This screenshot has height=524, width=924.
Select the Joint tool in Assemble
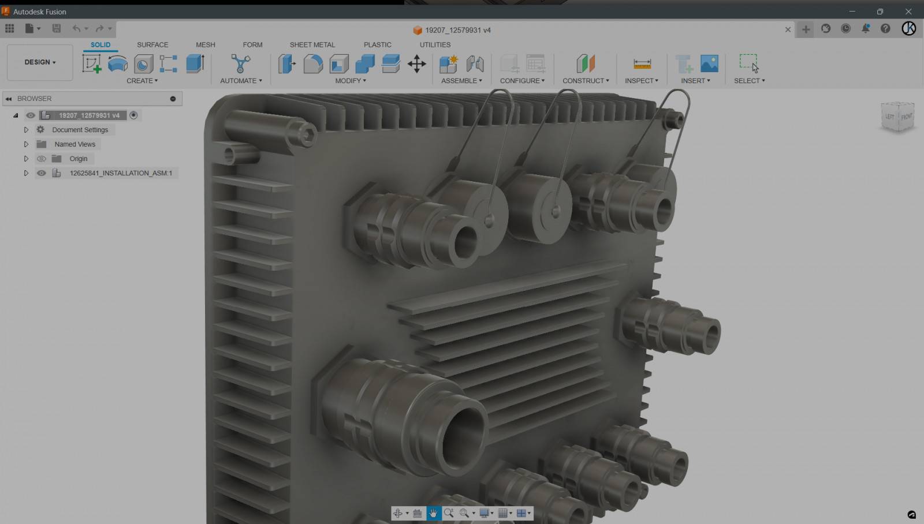[475, 63]
